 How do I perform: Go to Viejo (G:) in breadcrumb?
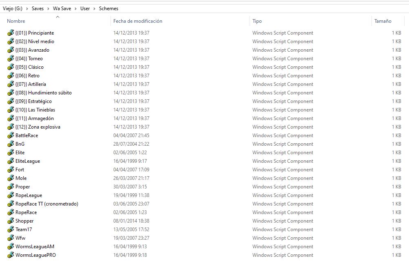(13, 9)
